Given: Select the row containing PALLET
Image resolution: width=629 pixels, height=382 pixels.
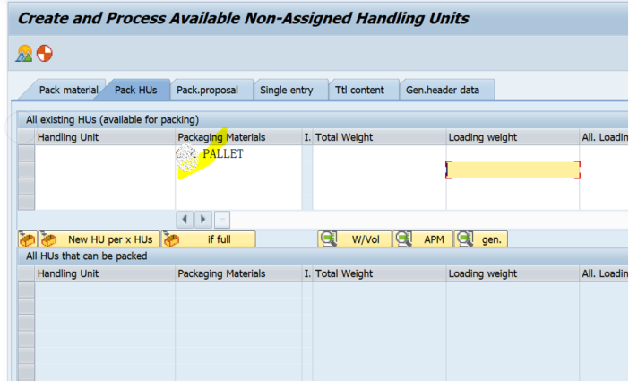Looking at the screenshot, I should pos(26,153).
